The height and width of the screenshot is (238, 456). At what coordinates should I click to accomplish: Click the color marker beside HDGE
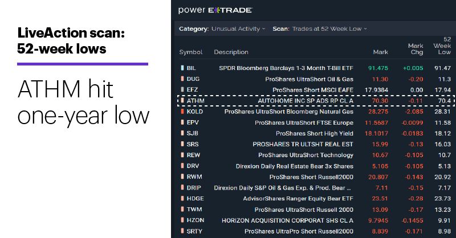click(x=182, y=199)
